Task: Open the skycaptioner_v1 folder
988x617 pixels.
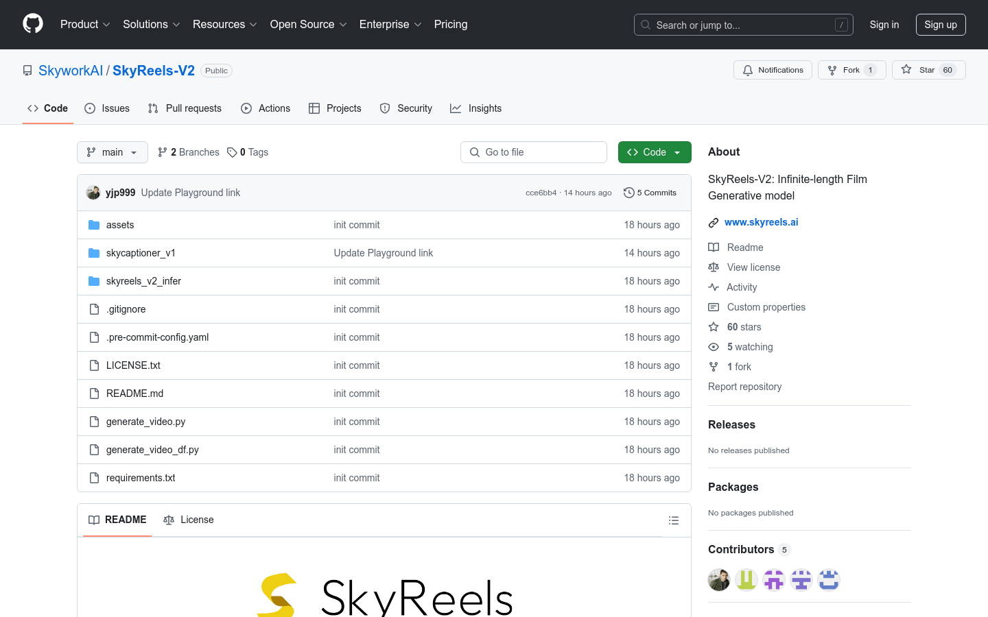Action: tap(141, 253)
